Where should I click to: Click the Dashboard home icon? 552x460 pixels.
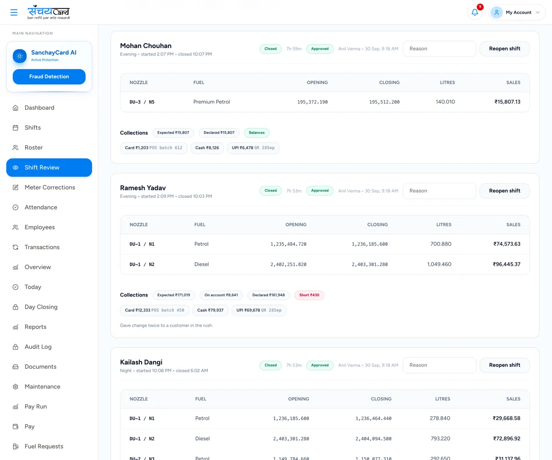(x=16, y=108)
